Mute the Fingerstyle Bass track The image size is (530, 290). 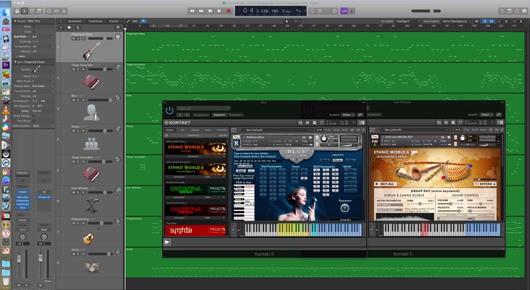pos(73,39)
